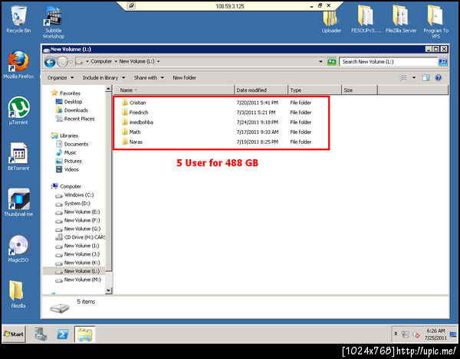Click the tray icon with the red mark
This screenshot has height=359, width=460.
pos(416,335)
